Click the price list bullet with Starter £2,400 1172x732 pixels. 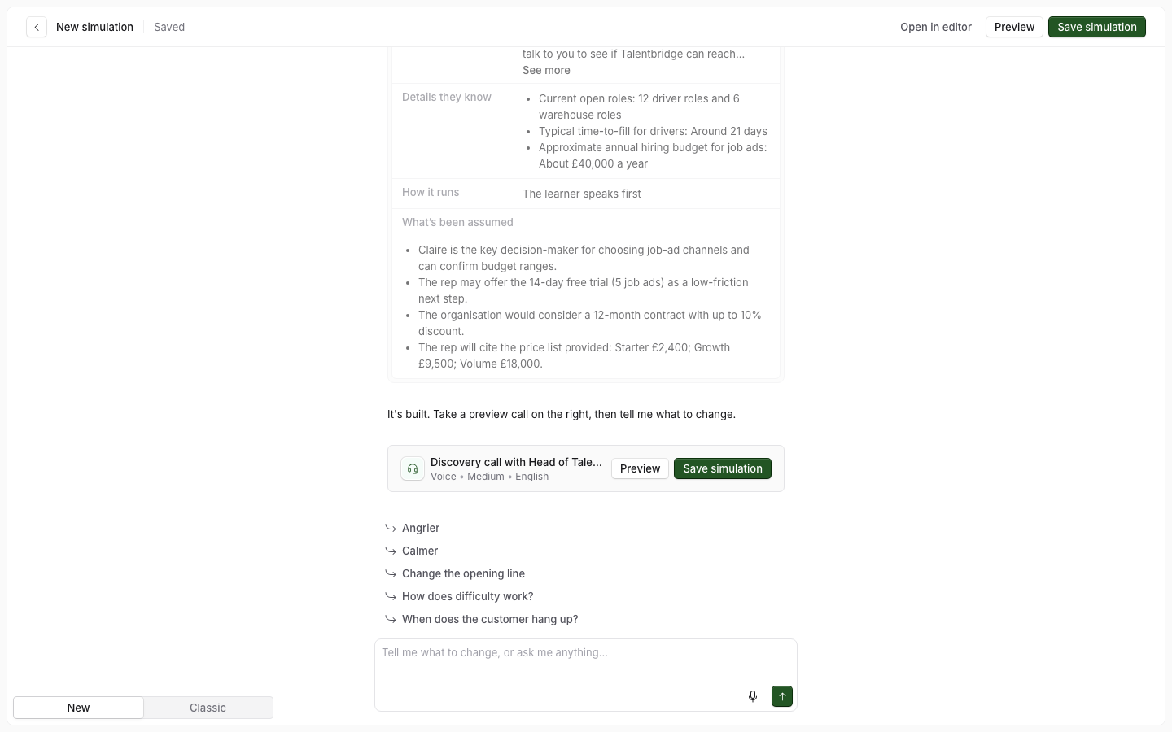574,355
